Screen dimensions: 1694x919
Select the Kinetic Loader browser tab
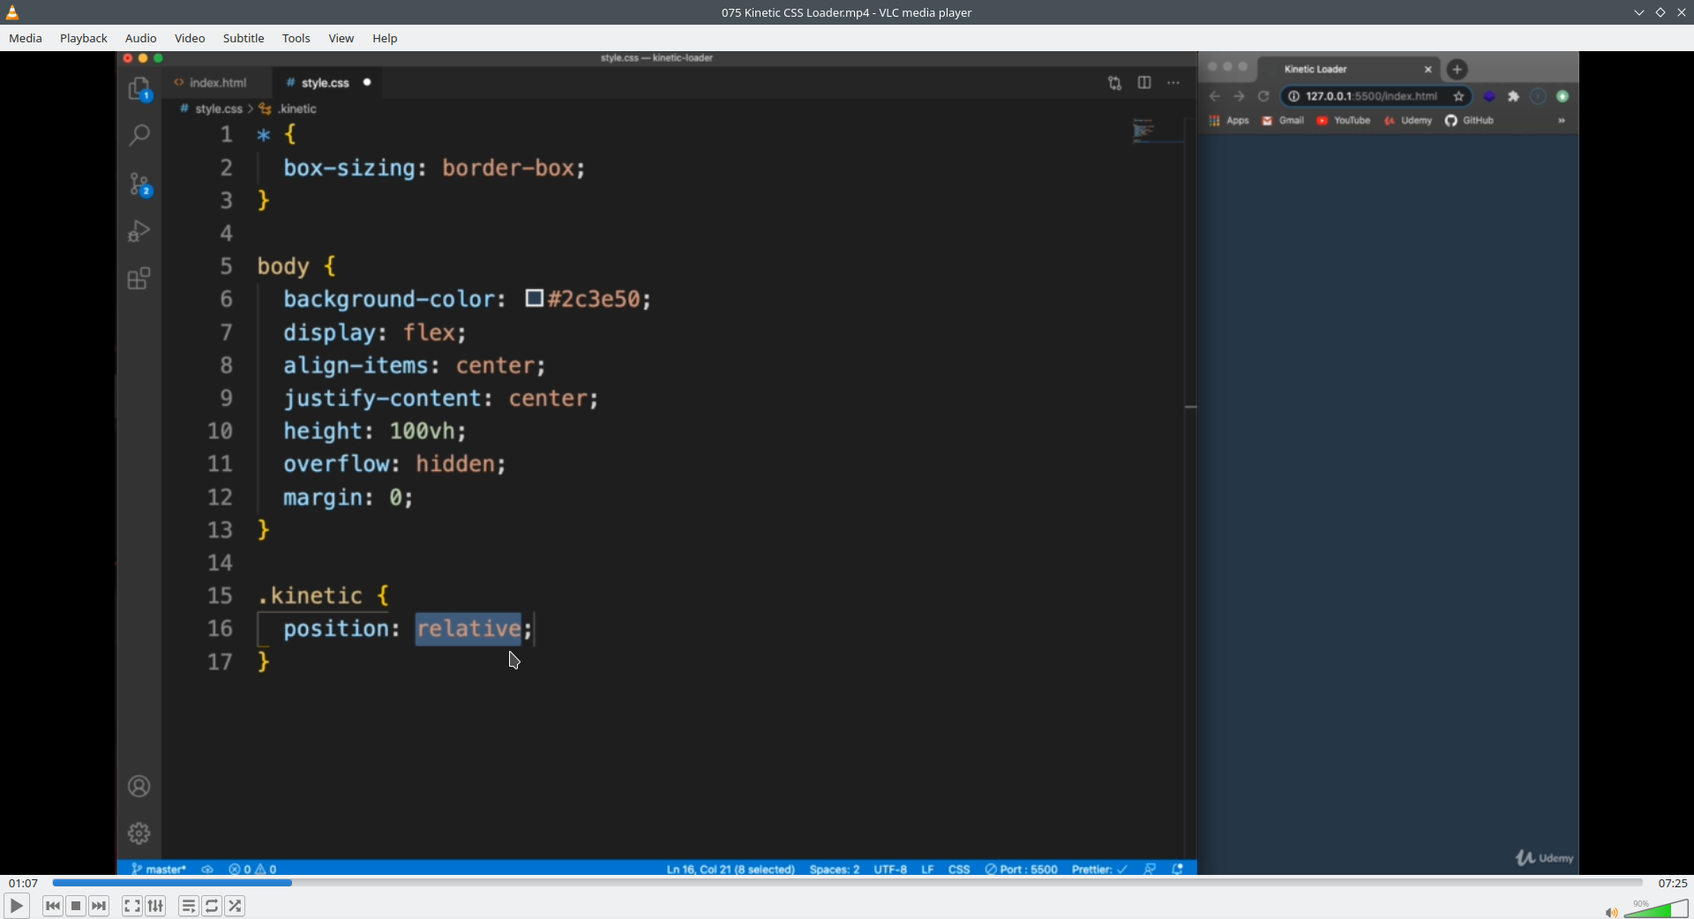[x=1349, y=69]
